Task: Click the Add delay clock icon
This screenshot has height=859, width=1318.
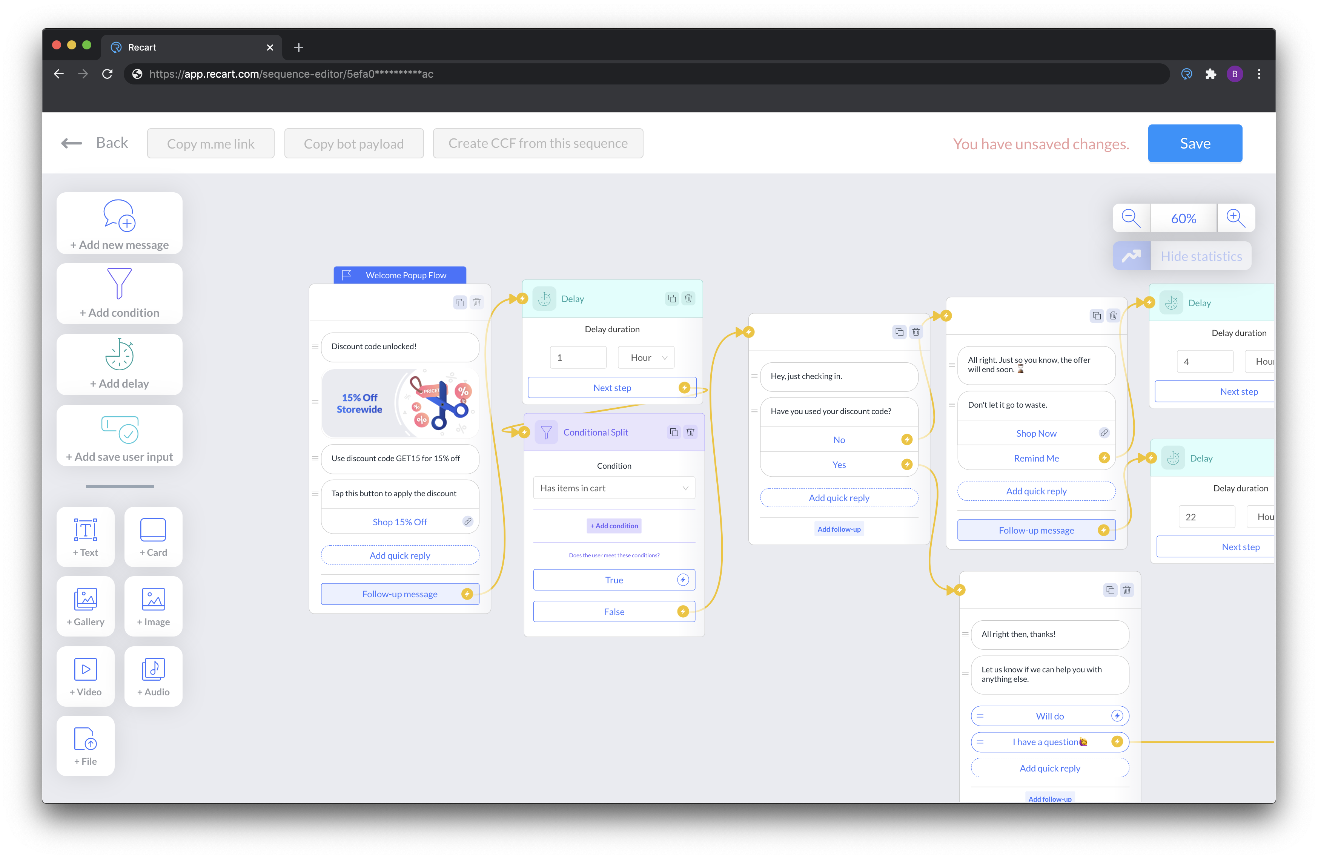Action: (120, 354)
